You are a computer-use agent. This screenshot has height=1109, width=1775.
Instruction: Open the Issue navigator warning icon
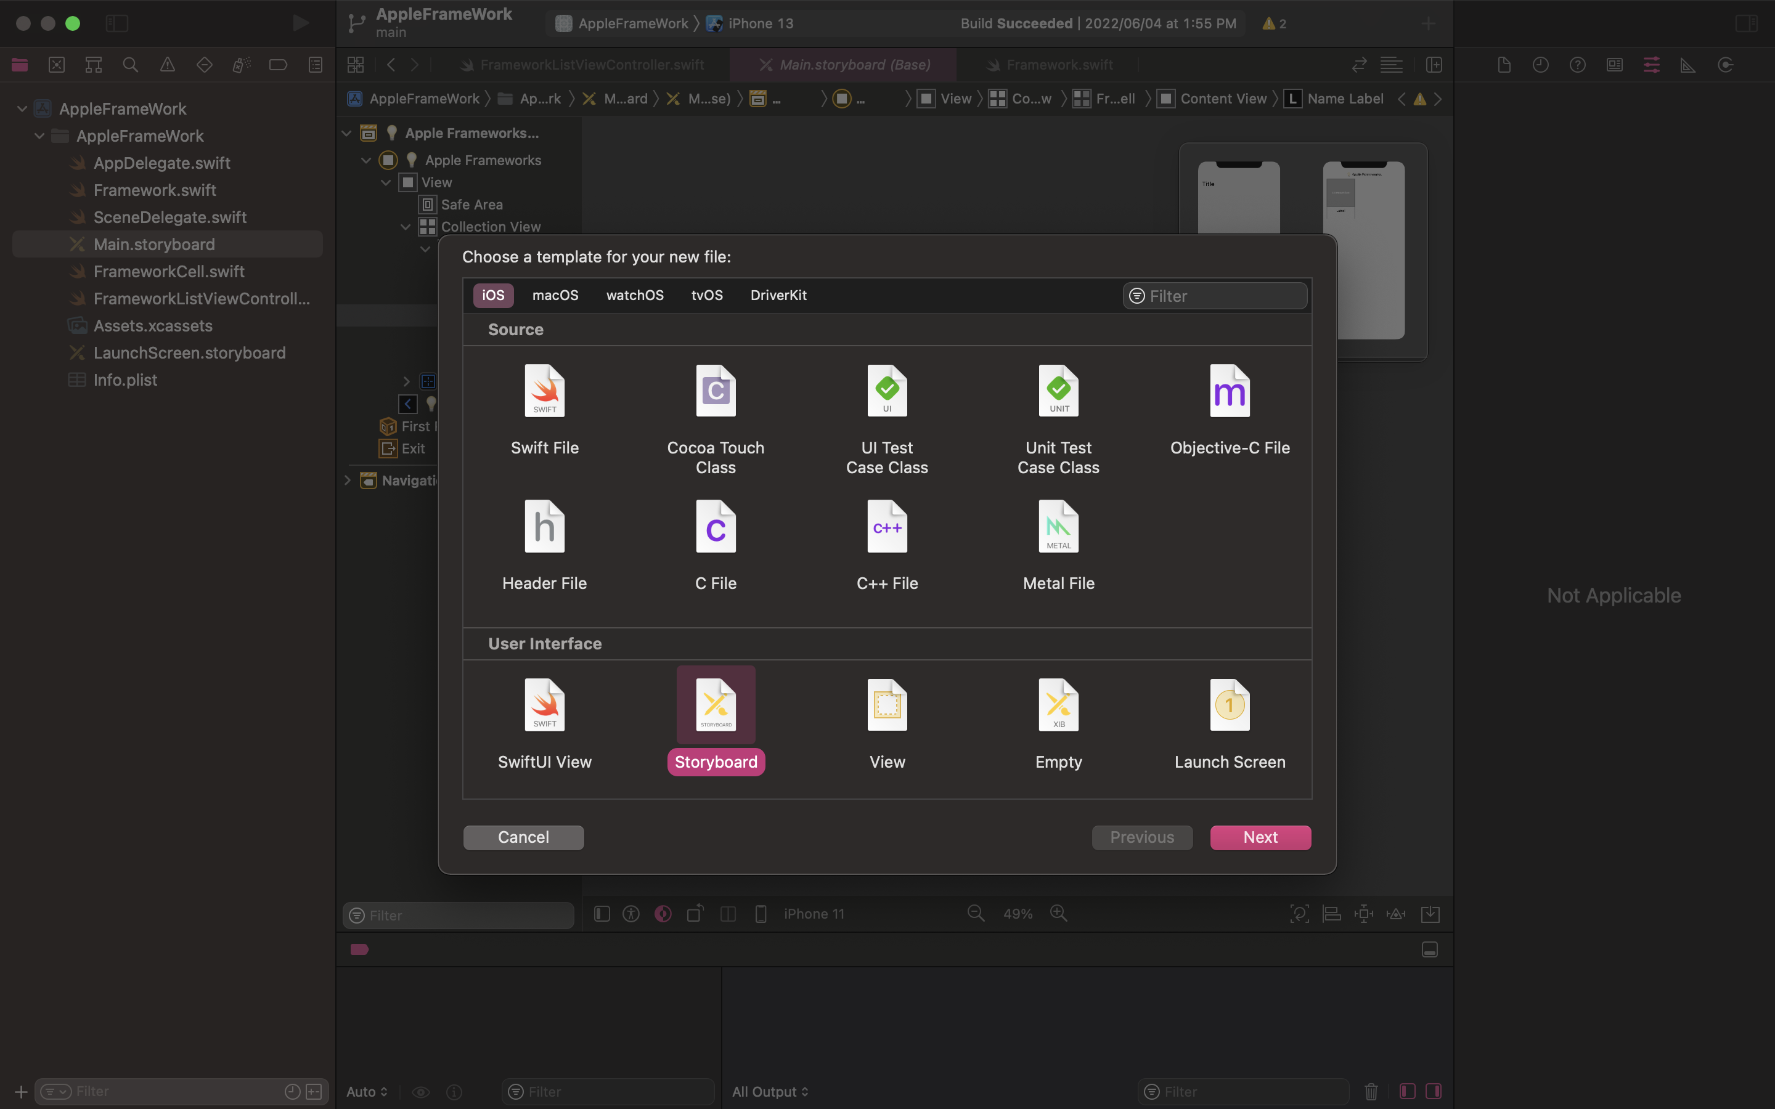pyautogui.click(x=167, y=65)
